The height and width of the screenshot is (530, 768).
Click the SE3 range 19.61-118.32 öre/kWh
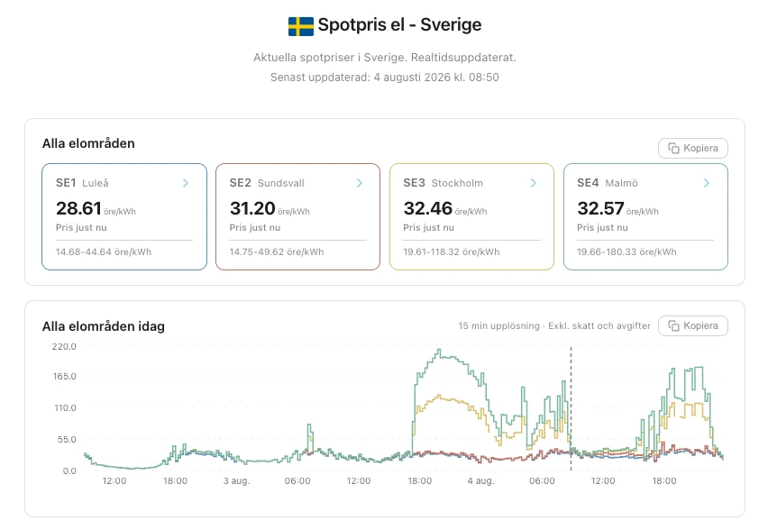pos(451,251)
